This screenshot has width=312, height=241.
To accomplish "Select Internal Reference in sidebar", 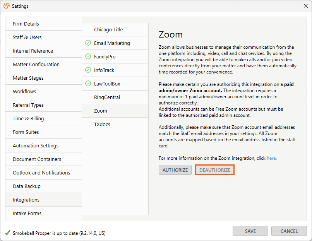I will tap(44, 51).
